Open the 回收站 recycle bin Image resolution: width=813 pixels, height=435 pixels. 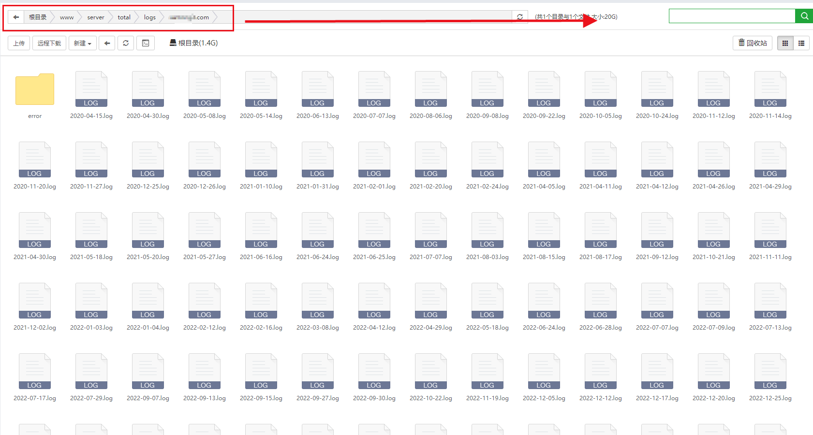click(x=753, y=43)
